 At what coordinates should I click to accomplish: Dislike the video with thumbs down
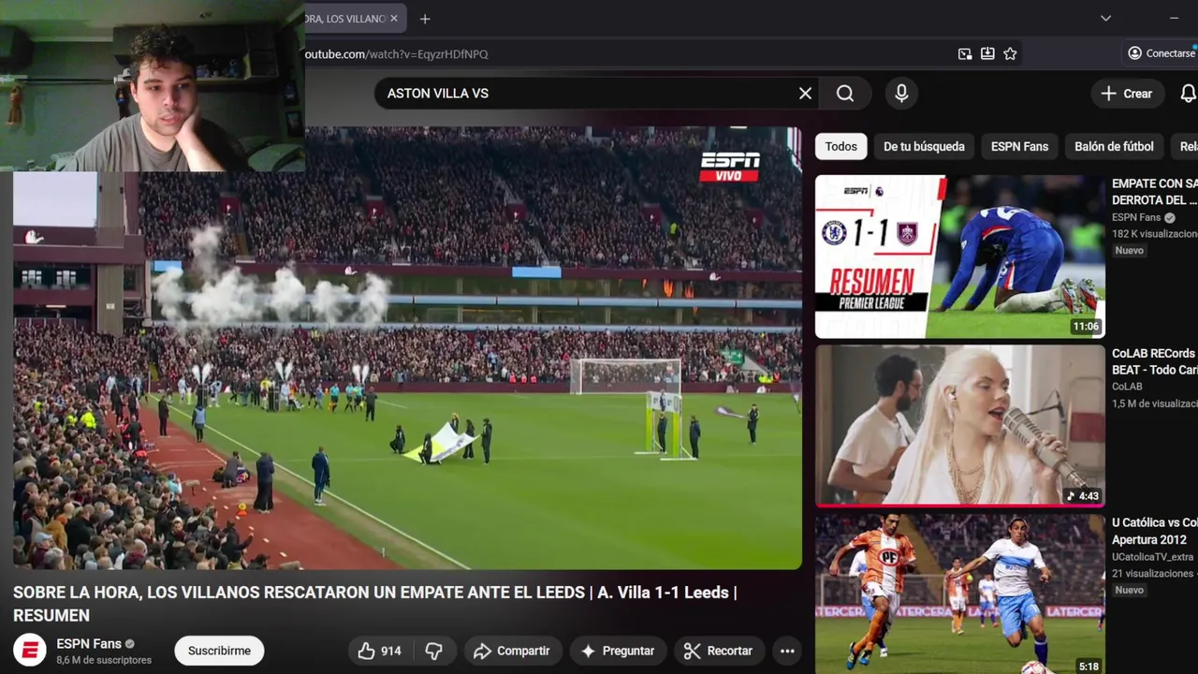pos(434,651)
